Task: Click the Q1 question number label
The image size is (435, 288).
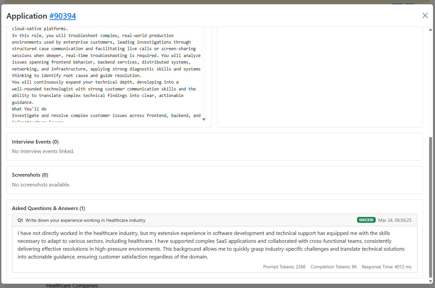Action: 20,221
